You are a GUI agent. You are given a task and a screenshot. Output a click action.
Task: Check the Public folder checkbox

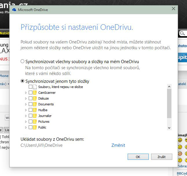tap(31, 127)
